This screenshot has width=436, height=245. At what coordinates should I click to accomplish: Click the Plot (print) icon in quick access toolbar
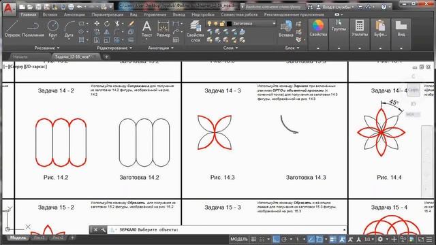click(x=71, y=7)
